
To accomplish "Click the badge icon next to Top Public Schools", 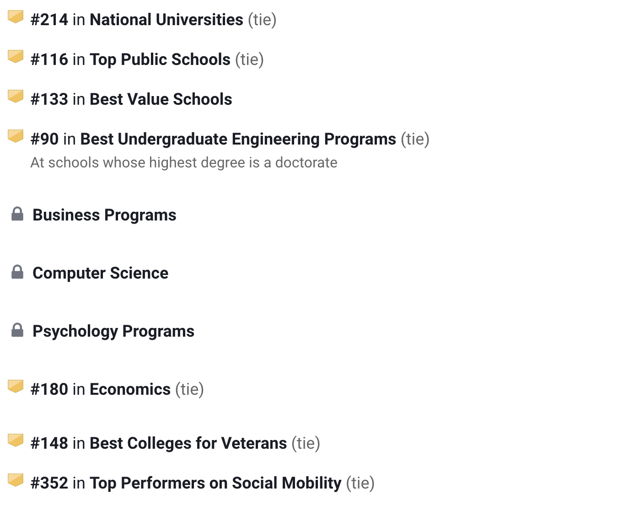I will (16, 57).
